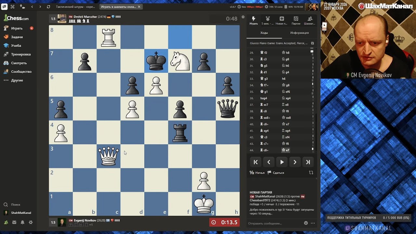Go to last move button
Viewport: 416px width, 234px height.
point(308,162)
